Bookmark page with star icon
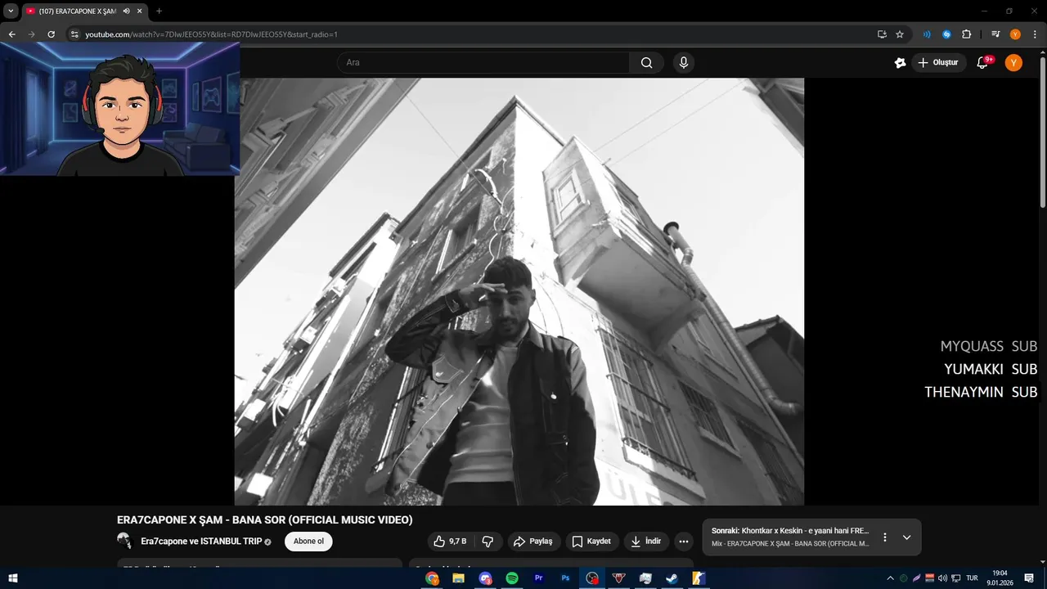1047x589 pixels. point(900,34)
